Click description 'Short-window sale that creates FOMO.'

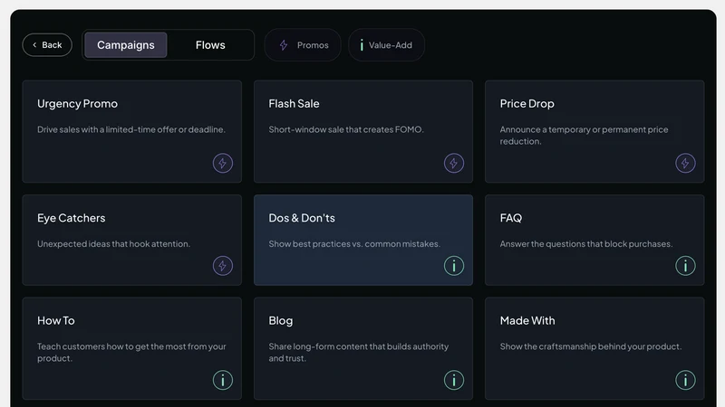346,129
